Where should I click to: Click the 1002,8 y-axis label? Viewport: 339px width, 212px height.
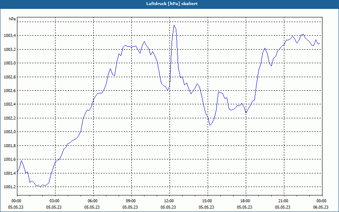pyautogui.click(x=10, y=77)
